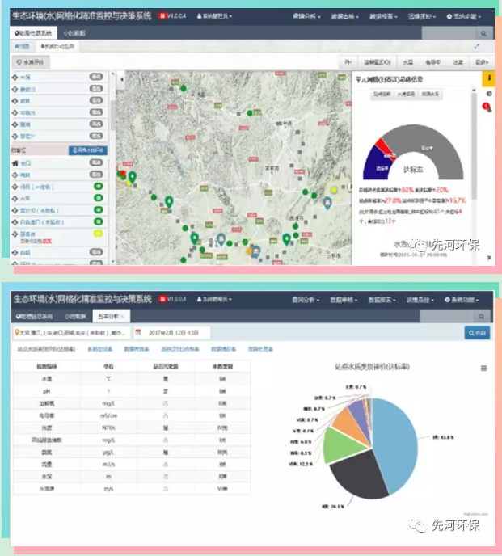This screenshot has height=556, width=502.
Task: Click the search icon in upper search box
Action: tap(483, 34)
